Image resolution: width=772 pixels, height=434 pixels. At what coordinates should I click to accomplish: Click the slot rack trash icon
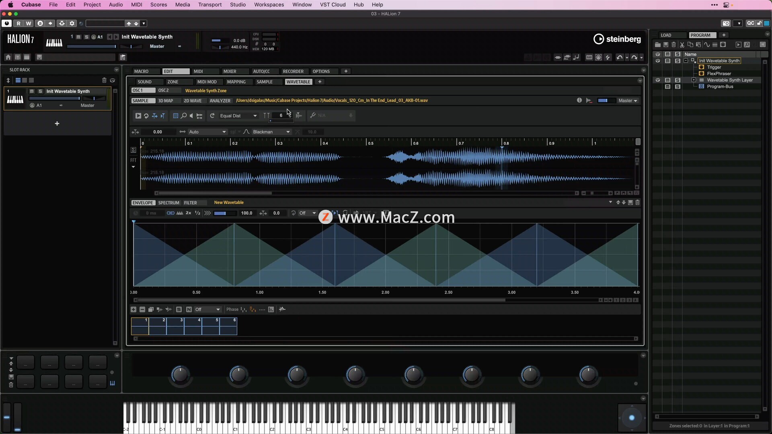pyautogui.click(x=104, y=80)
